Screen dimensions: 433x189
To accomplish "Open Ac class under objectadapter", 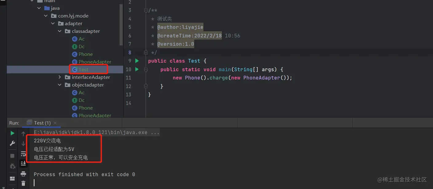I will point(81,92).
